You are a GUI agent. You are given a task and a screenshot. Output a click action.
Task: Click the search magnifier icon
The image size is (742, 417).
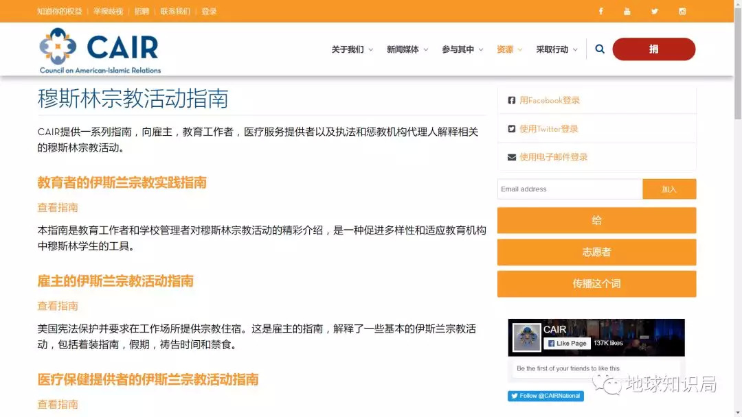click(600, 49)
